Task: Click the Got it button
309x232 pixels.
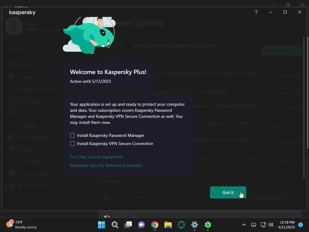Action: (228, 192)
